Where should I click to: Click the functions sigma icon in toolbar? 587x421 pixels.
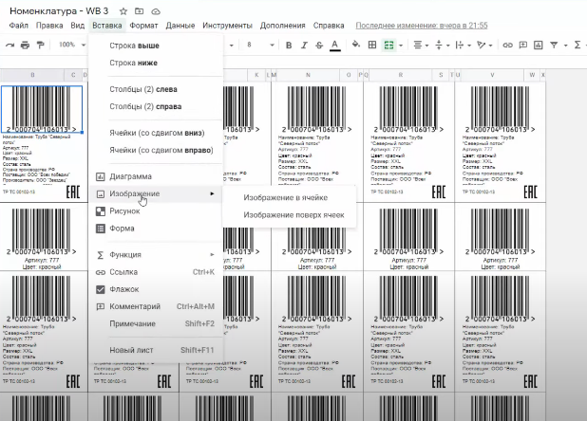click(578, 46)
